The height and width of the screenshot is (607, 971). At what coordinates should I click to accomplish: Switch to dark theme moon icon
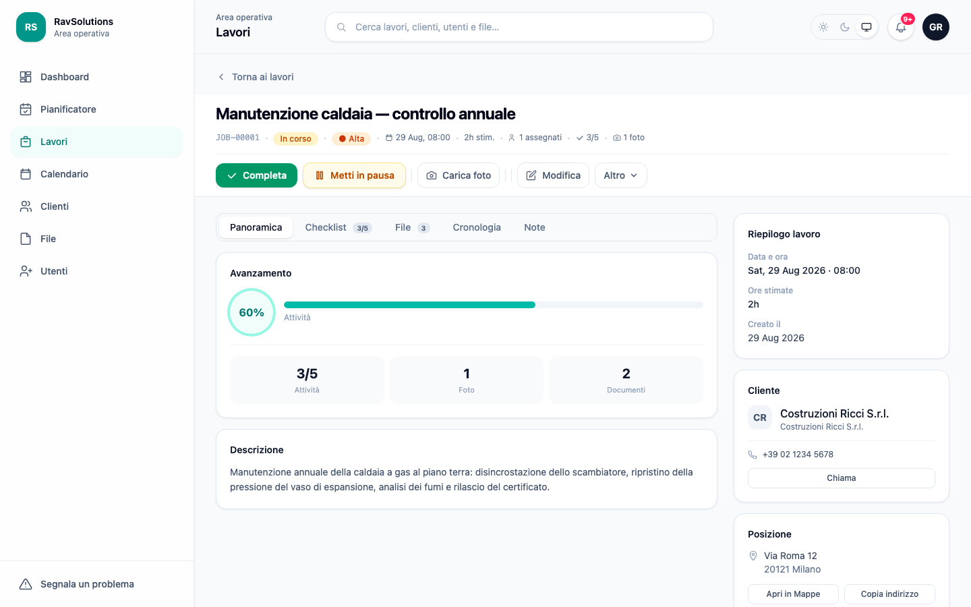coord(845,27)
